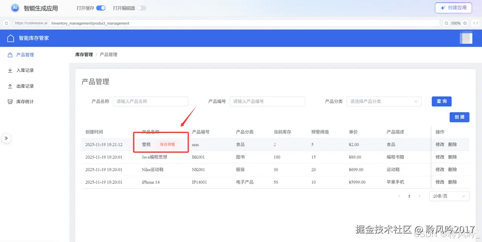This screenshot has width=482, height=242.
Task: Open the 20条/页 page size dropdown
Action: [x=449, y=196]
